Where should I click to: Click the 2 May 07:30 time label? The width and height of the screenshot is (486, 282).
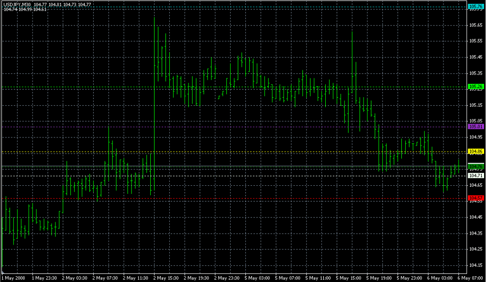(x=105, y=278)
